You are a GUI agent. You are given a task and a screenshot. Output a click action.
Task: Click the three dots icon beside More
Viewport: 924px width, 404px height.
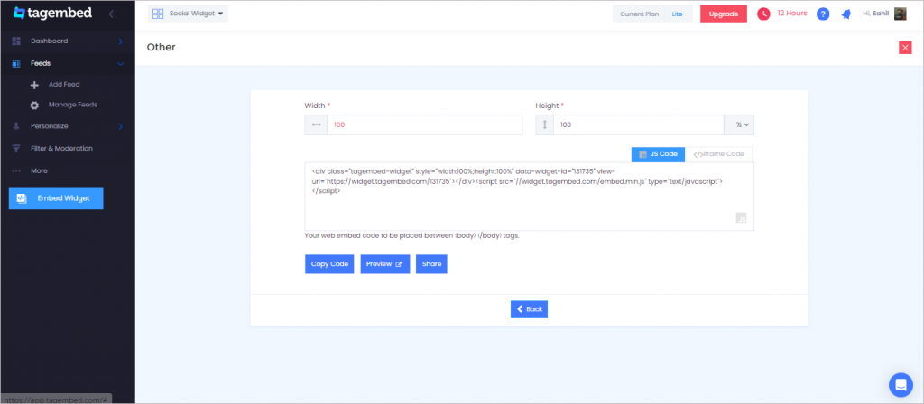point(16,170)
